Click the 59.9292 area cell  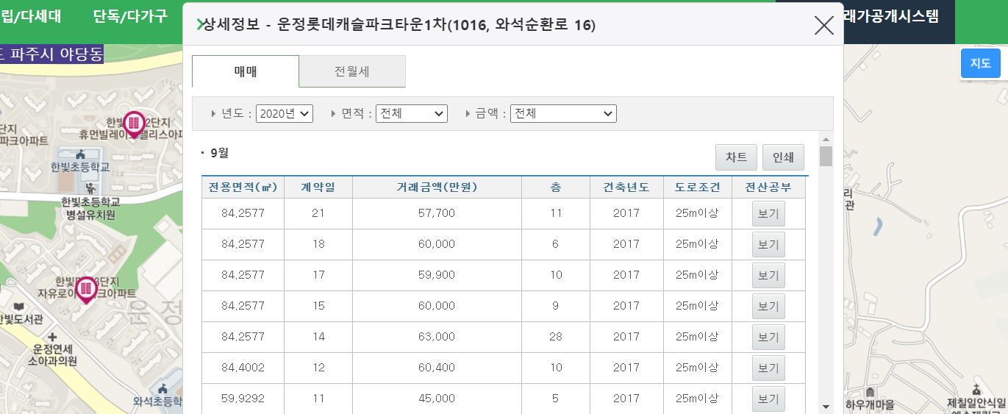pyautogui.click(x=243, y=399)
